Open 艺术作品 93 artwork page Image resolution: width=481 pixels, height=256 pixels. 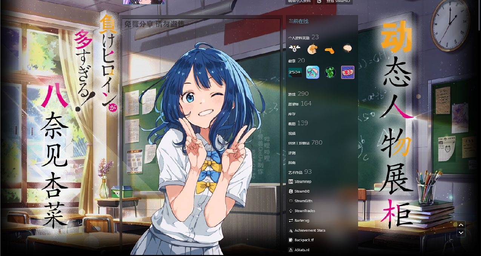(x=300, y=172)
